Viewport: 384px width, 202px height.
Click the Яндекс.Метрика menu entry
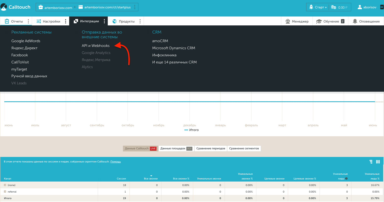pos(96,60)
